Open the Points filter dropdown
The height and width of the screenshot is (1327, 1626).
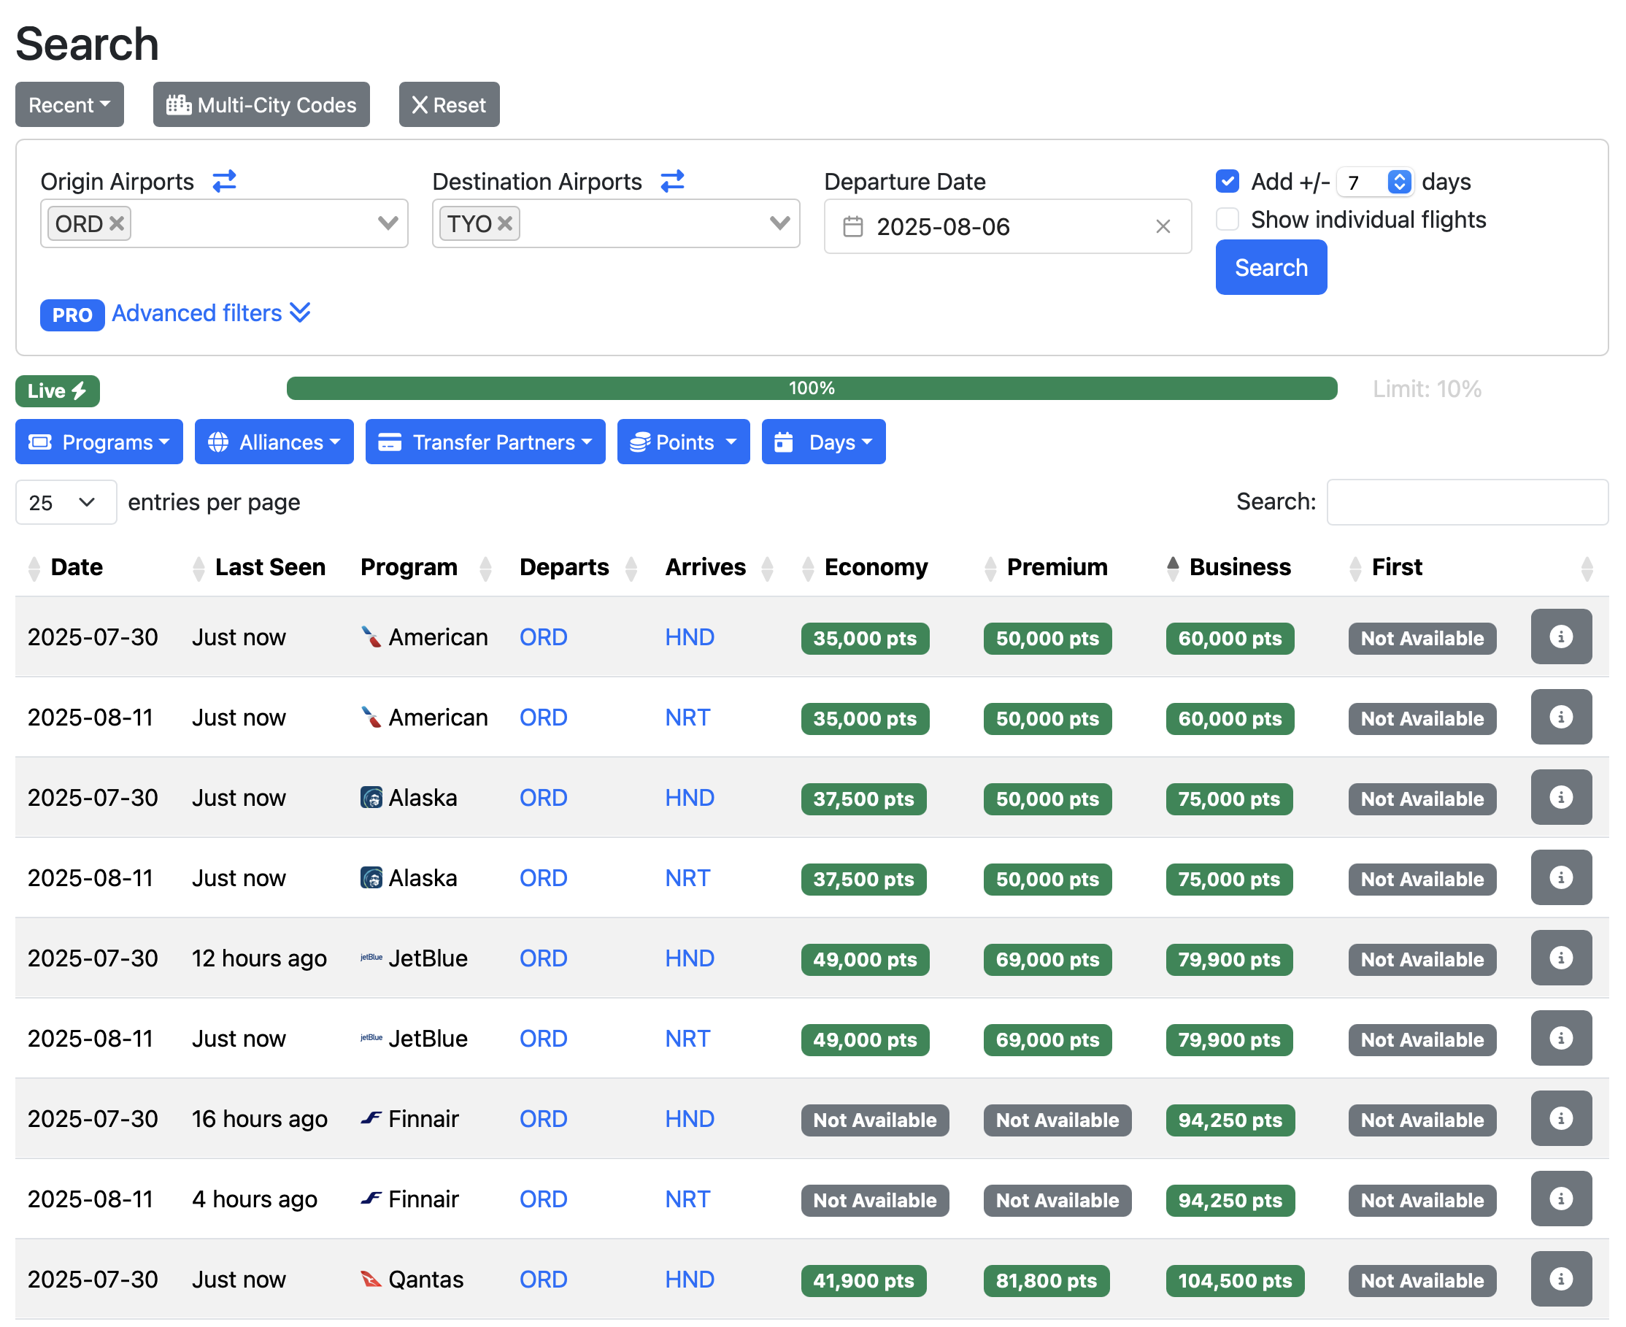[684, 442]
